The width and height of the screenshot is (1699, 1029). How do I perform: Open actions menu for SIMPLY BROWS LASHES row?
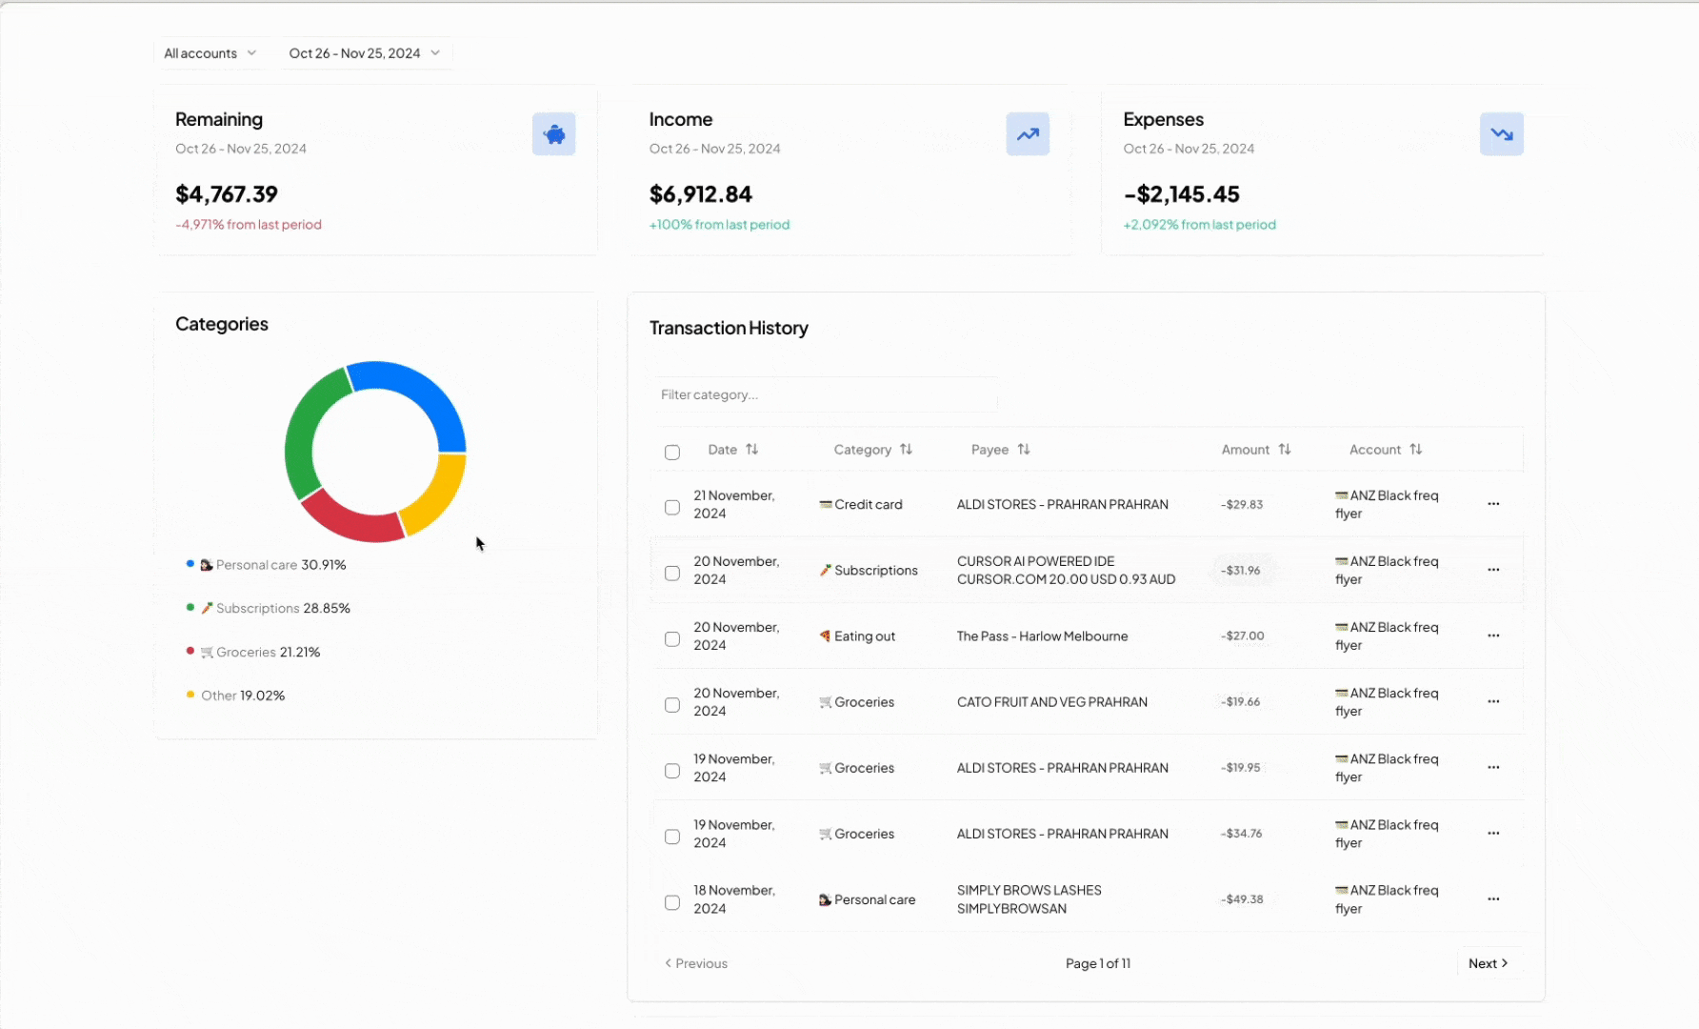[x=1493, y=898]
